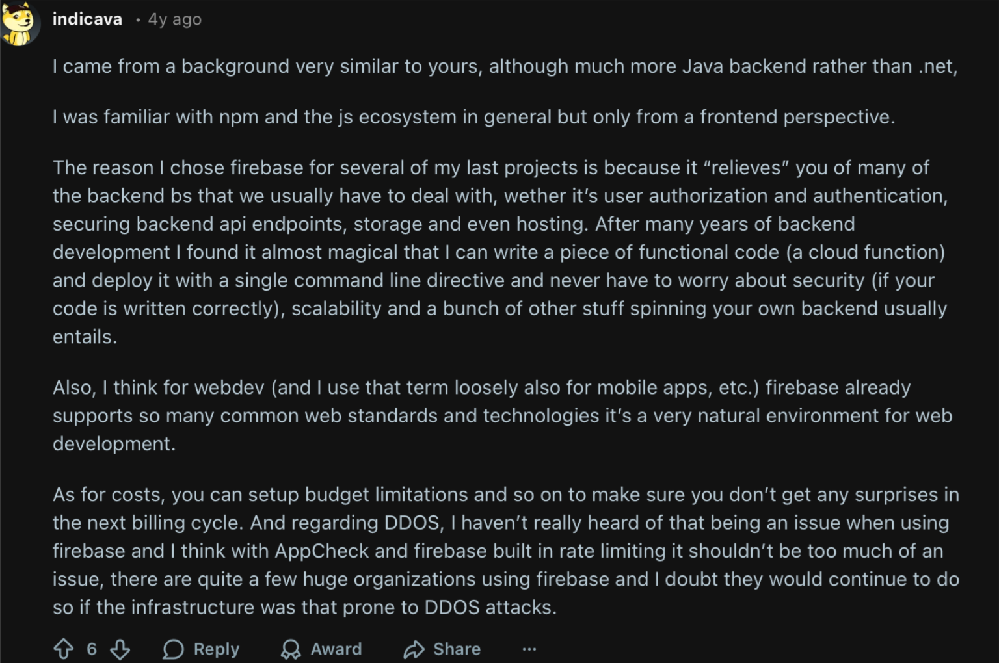Click paragraph beginning "The reason I chose firebase"

499,252
